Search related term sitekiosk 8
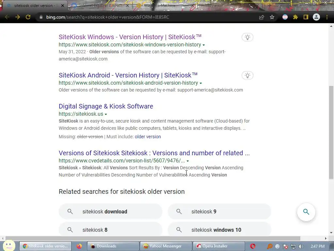This screenshot has width=334, height=251. coord(110,230)
